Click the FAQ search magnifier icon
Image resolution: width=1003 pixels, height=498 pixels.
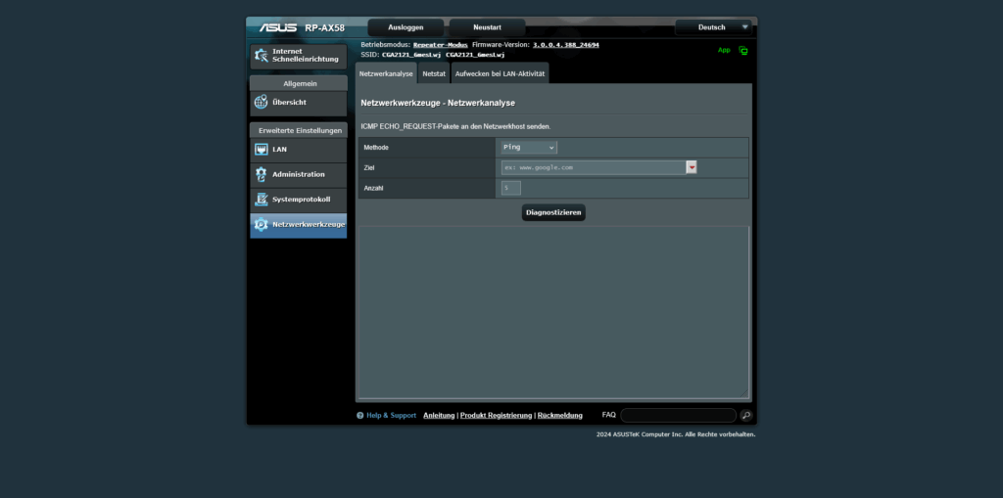(x=745, y=416)
